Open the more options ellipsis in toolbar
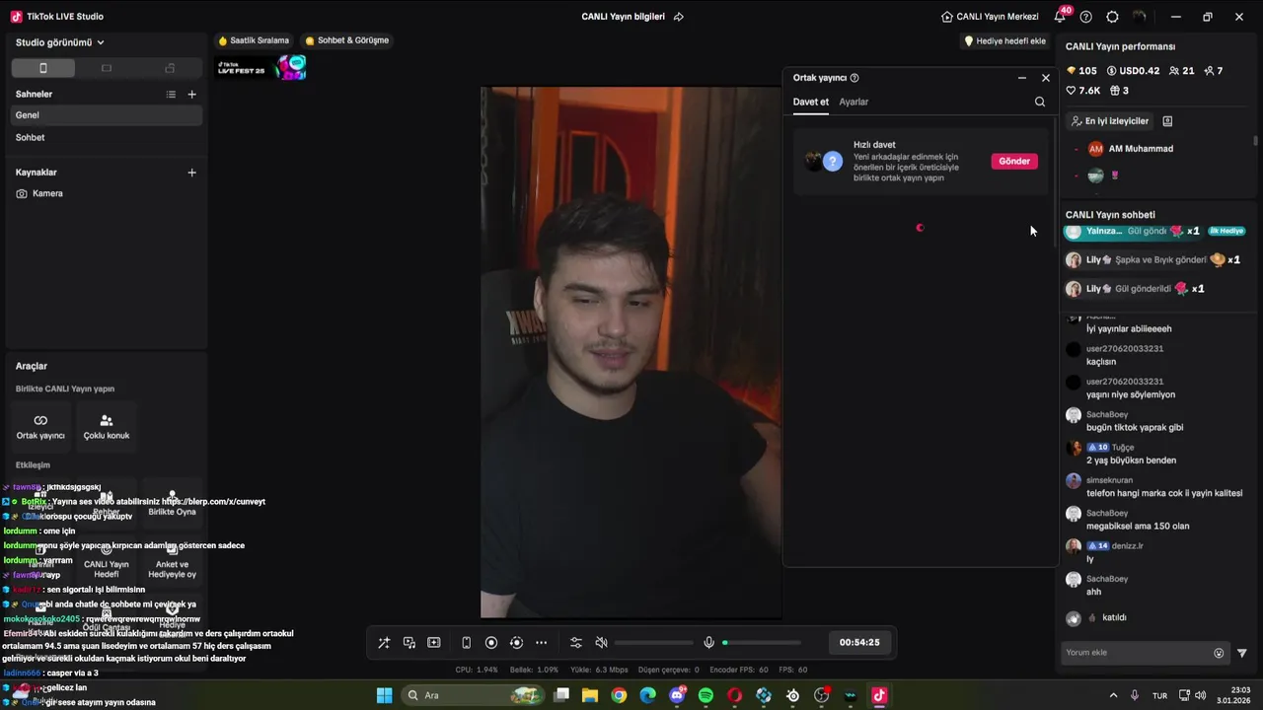1263x710 pixels. [541, 643]
